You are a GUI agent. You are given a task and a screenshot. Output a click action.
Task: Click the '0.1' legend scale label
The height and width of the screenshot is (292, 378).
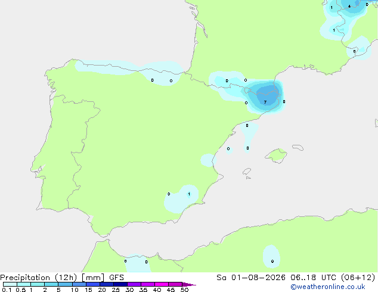pos(7,290)
